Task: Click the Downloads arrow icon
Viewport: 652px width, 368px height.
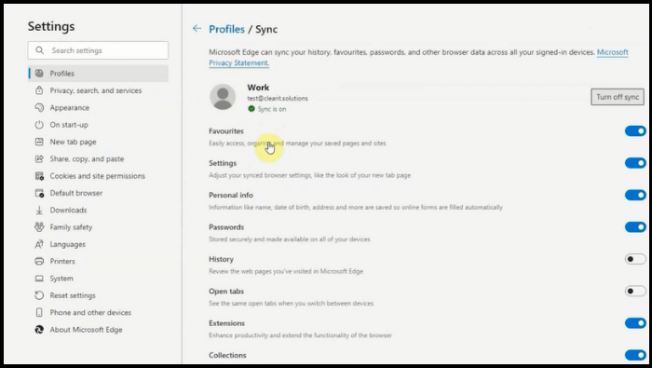Action: tap(39, 210)
